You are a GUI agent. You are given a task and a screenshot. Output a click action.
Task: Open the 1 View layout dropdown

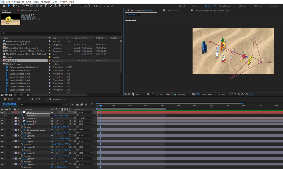coord(224,94)
